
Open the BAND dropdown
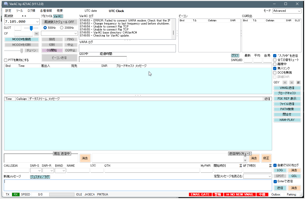[60, 170]
